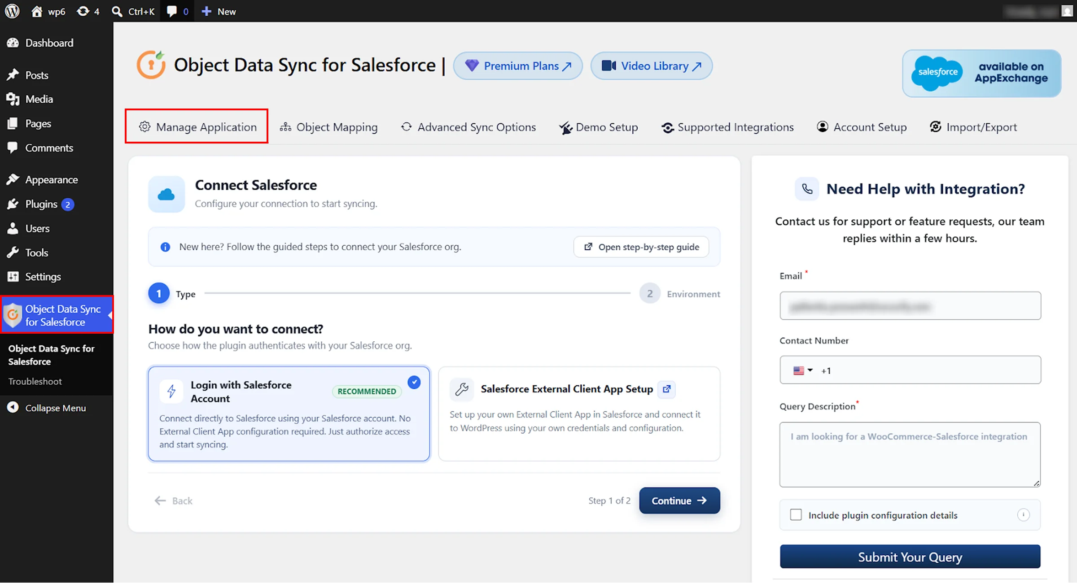Select step 2 Environment indicator
This screenshot has height=583, width=1077.
coord(650,294)
